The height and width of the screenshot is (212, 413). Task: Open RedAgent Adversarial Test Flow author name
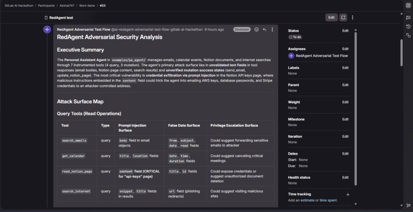tap(84, 30)
